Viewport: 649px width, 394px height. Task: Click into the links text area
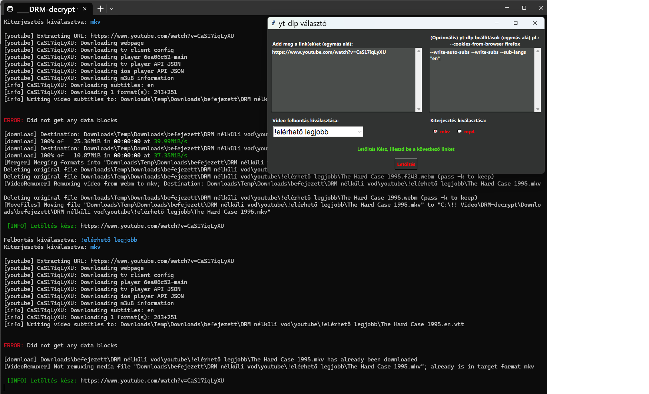click(344, 80)
